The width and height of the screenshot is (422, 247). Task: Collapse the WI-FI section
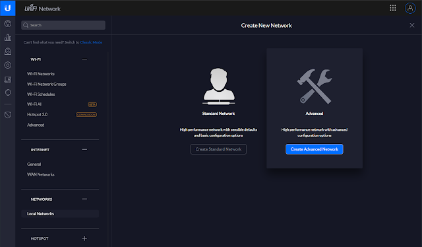coord(84,59)
